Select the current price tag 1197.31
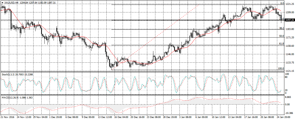Image resolution: width=295 pixels, height=120 pixels. click(290, 20)
